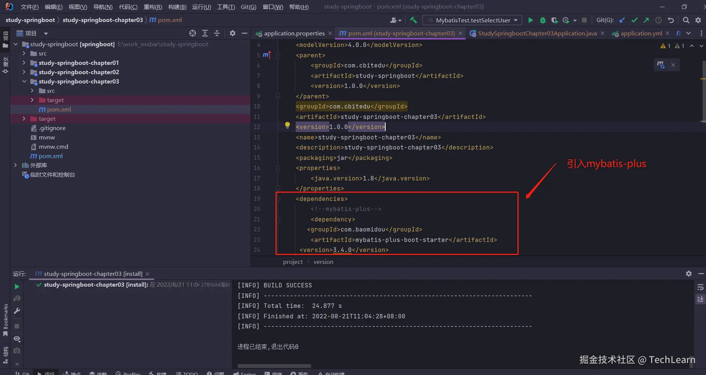Click the console horizontal scrollbar
Viewport: 706px width, 375px height.
coord(274,366)
